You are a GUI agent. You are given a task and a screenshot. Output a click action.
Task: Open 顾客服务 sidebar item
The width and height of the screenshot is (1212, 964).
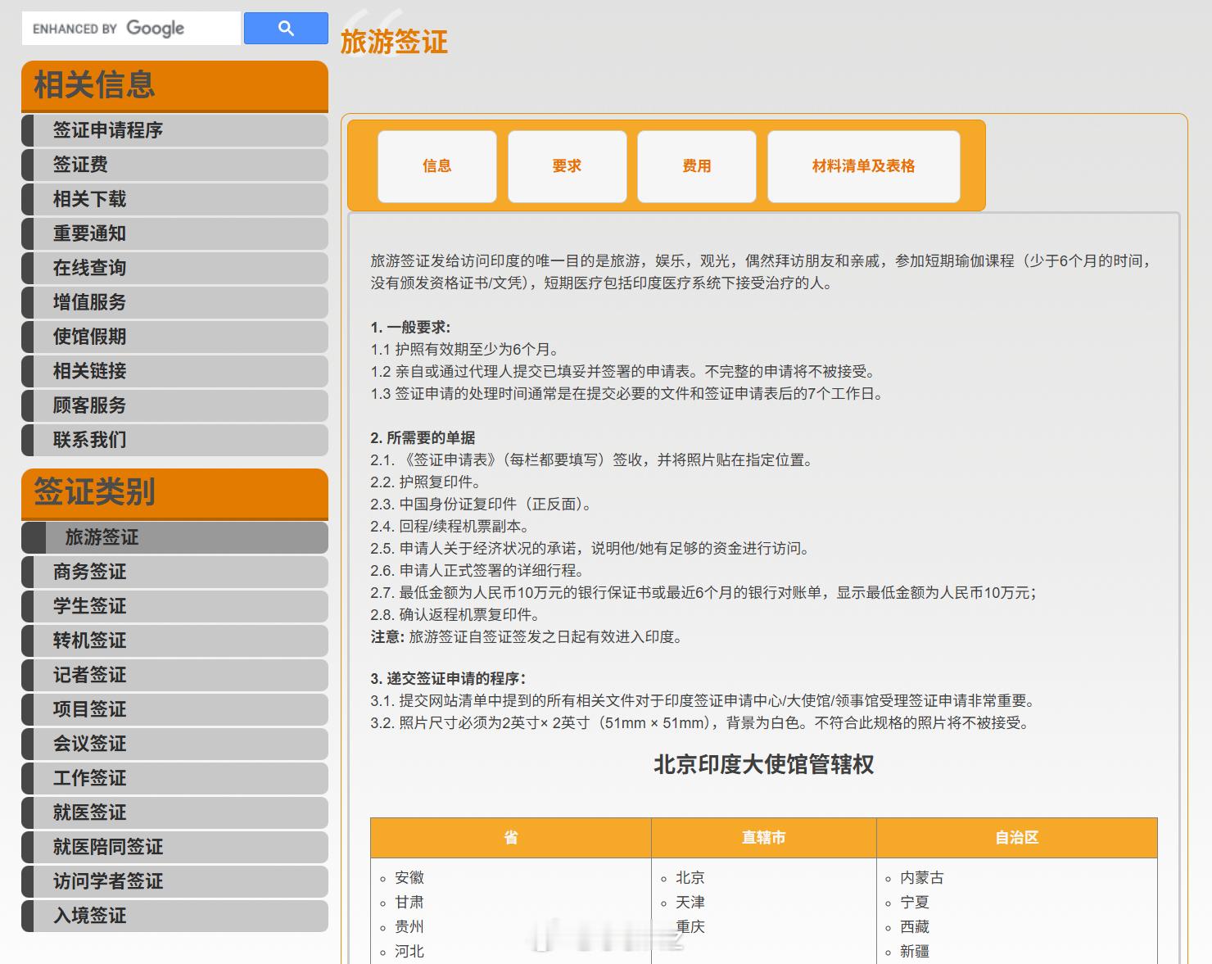click(174, 405)
